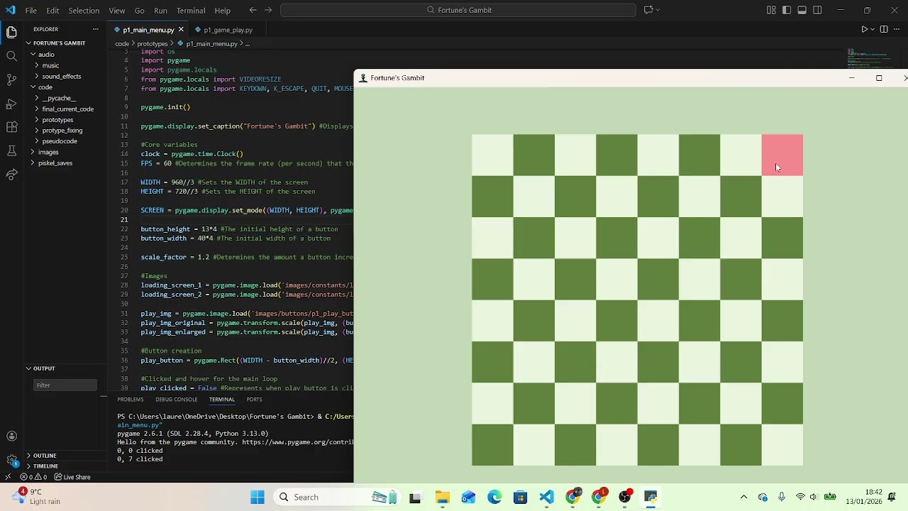Open the Testing flask view

coord(11,151)
